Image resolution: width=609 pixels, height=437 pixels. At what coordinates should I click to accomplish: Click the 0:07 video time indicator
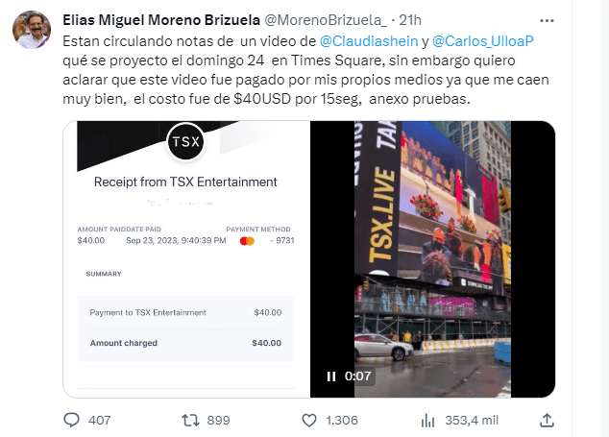point(357,376)
